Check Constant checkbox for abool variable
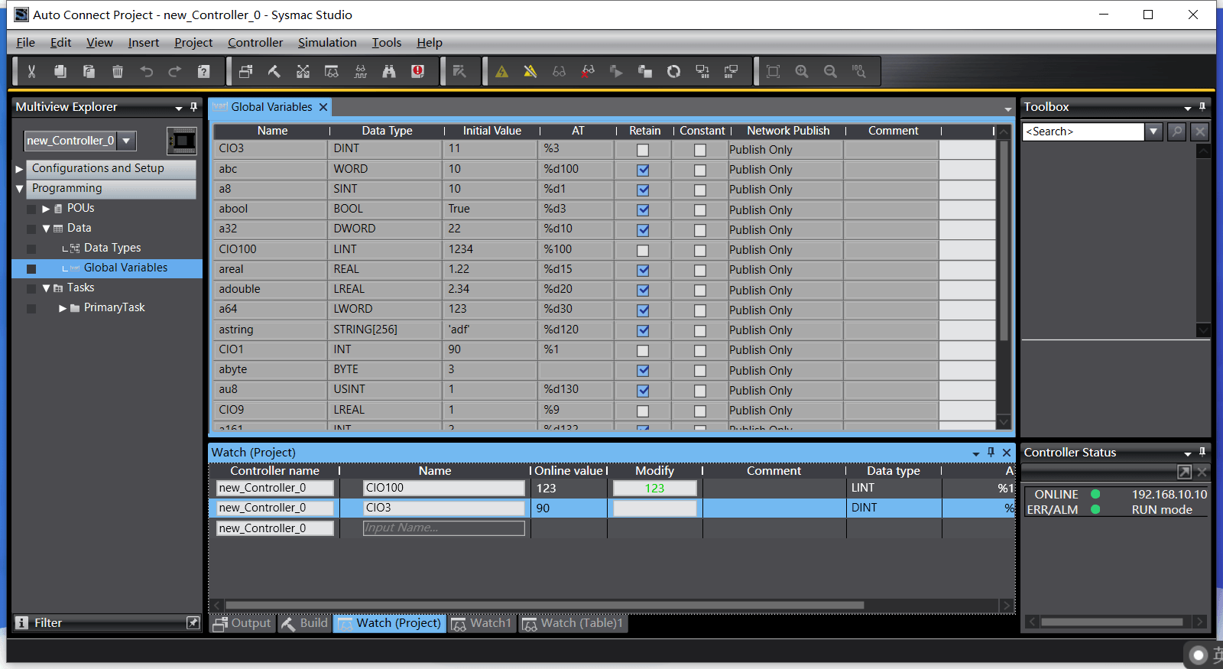The height and width of the screenshot is (669, 1223). (700, 209)
